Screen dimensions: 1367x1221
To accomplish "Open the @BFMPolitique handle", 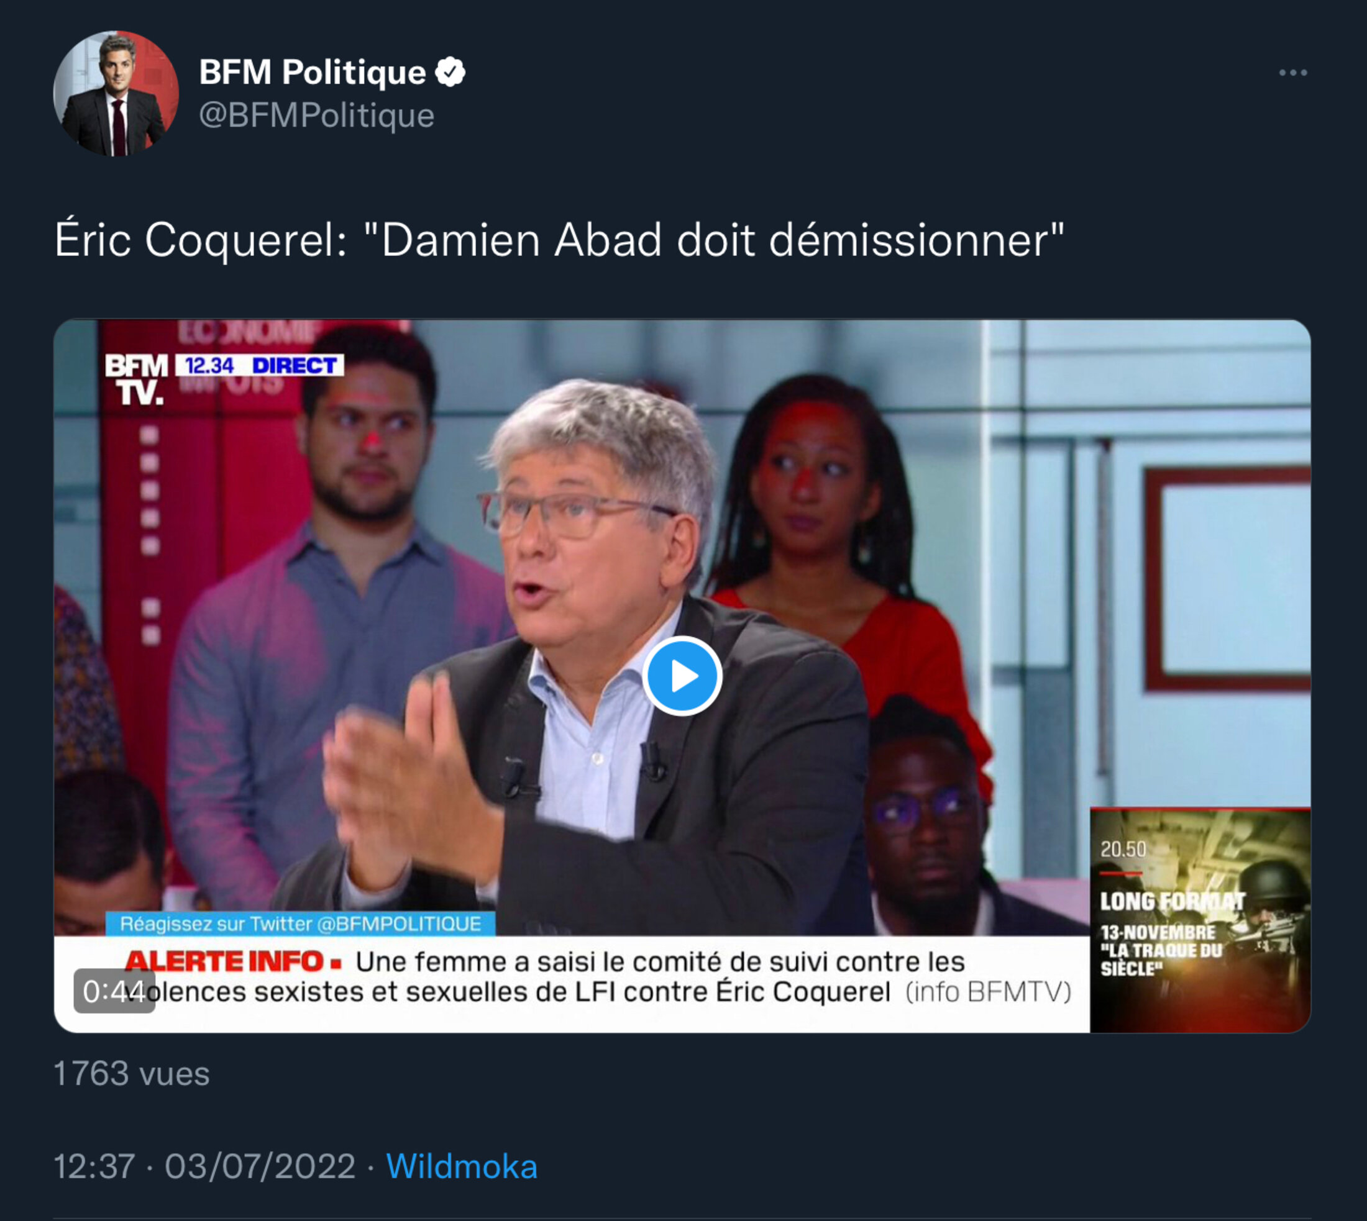I will [317, 116].
